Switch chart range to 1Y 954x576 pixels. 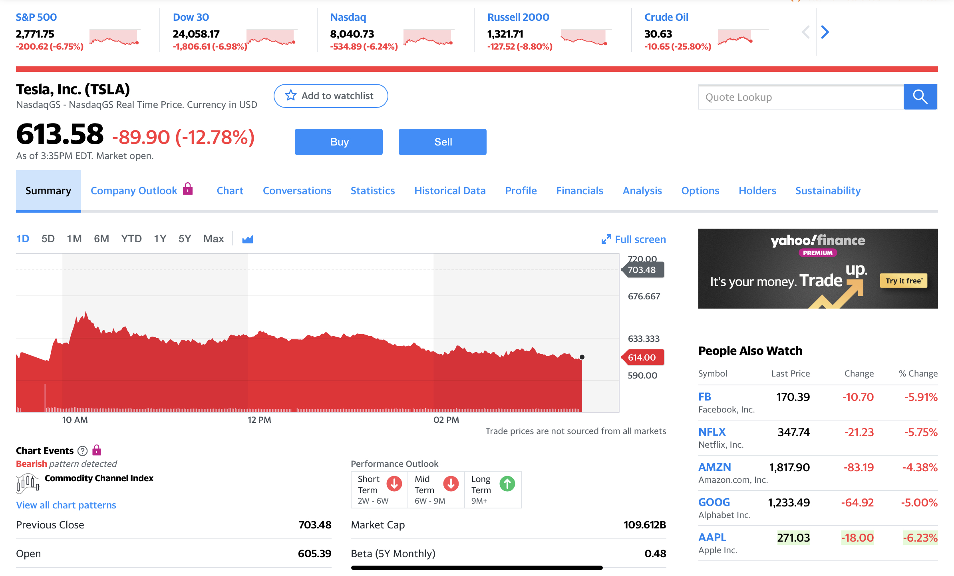pos(160,239)
